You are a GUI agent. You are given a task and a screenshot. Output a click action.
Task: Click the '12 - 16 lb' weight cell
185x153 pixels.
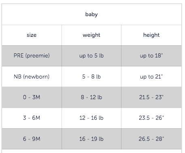tap(91, 118)
